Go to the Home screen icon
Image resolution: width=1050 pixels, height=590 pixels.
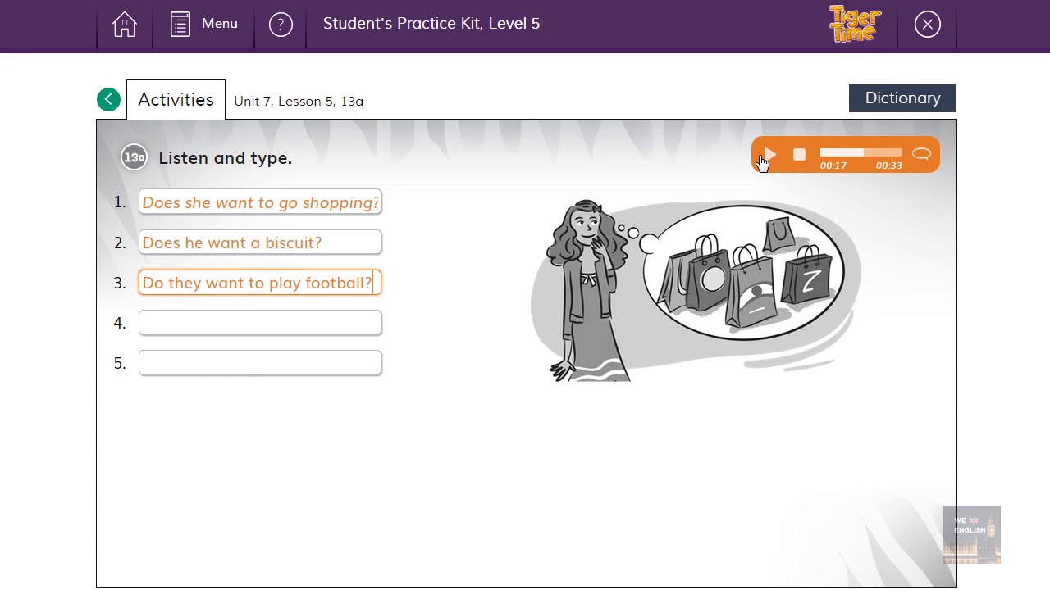(x=125, y=25)
